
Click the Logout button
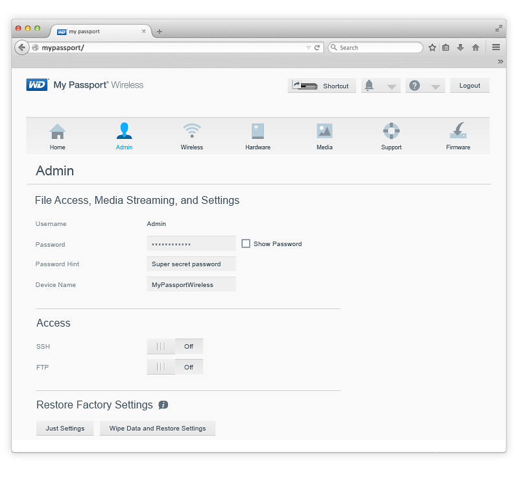(x=470, y=86)
